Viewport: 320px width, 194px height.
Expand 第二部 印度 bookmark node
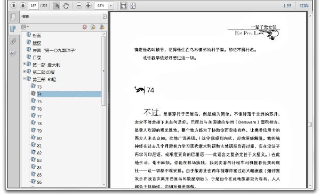[25, 72]
